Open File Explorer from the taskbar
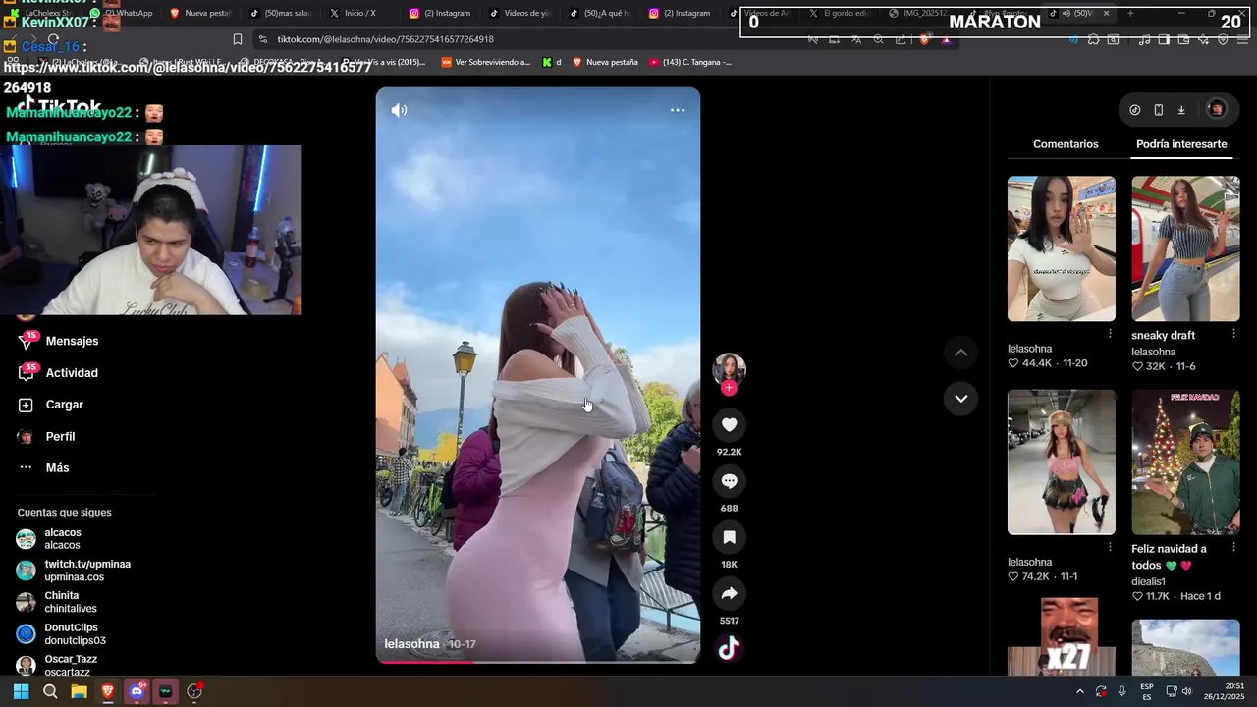This screenshot has height=707, width=1257. [79, 691]
